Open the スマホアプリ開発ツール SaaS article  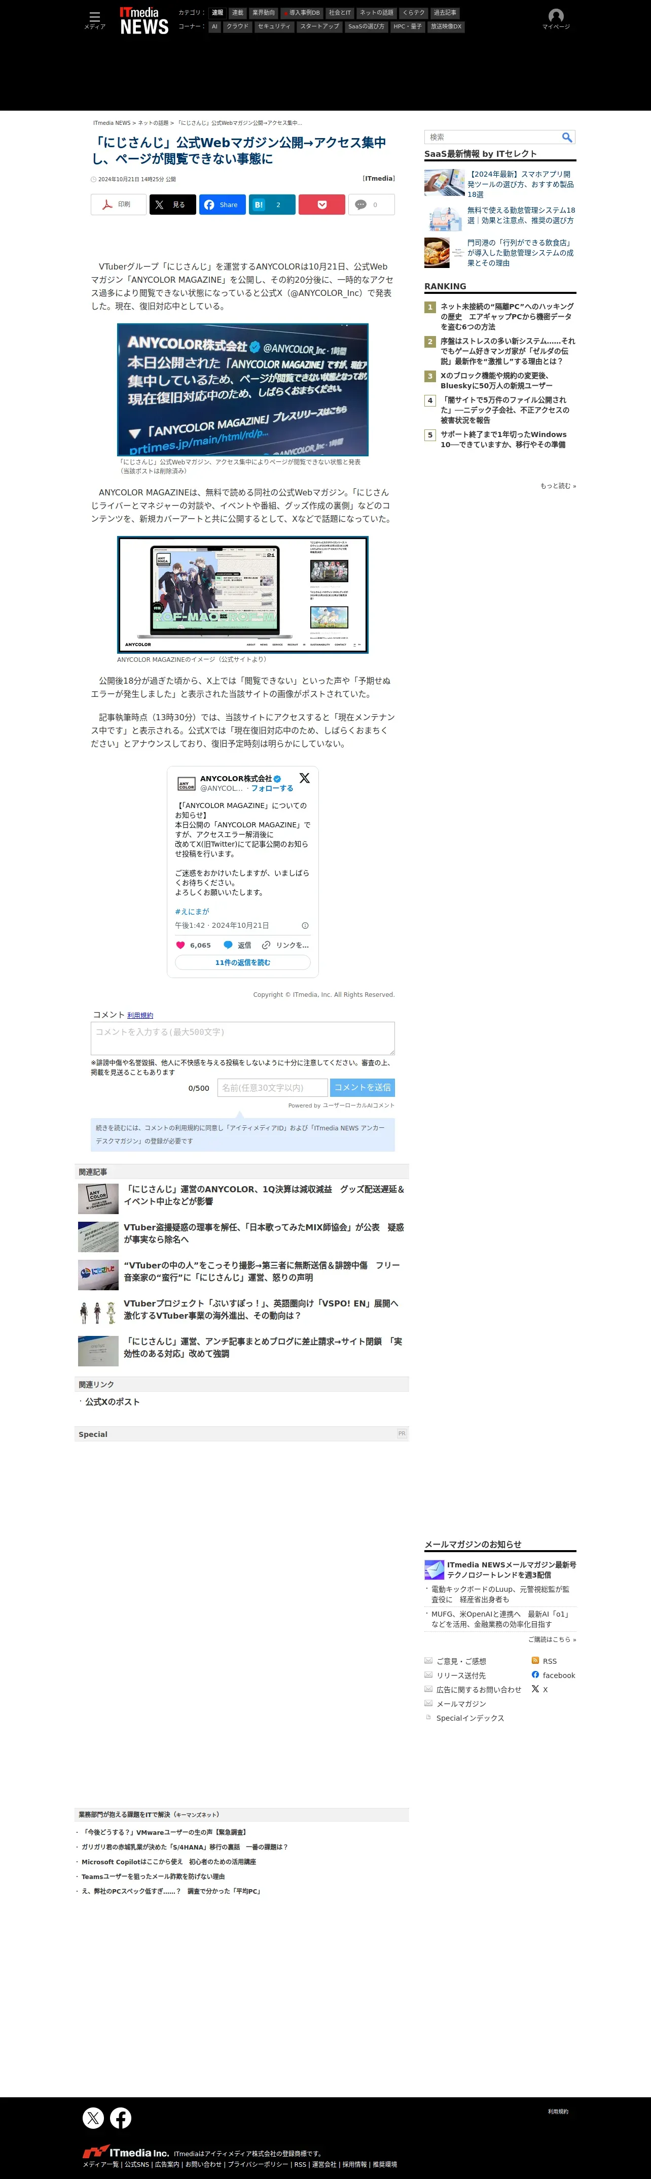point(521,184)
